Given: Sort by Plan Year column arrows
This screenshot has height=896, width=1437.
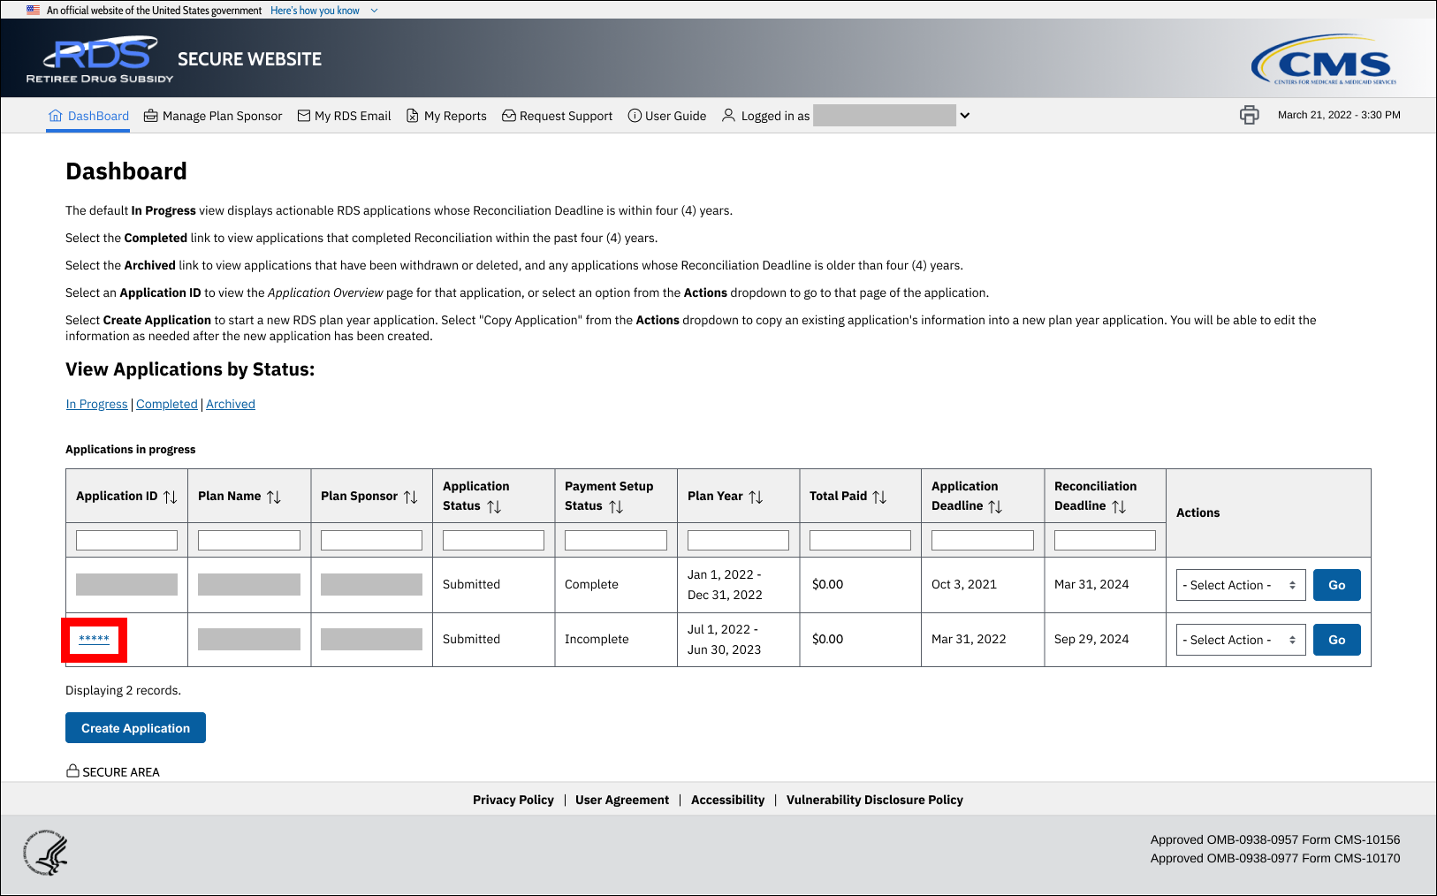Looking at the screenshot, I should point(756,497).
